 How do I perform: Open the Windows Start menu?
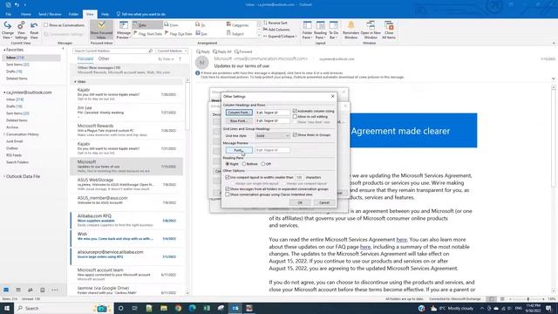6,308
